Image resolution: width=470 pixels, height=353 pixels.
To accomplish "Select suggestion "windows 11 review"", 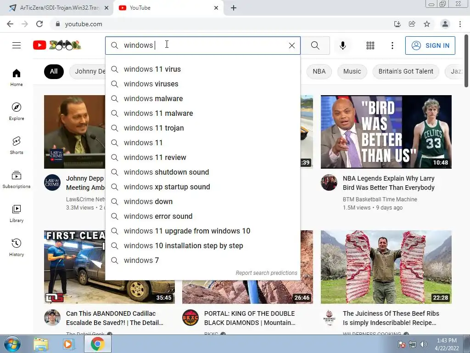I will click(202, 157).
